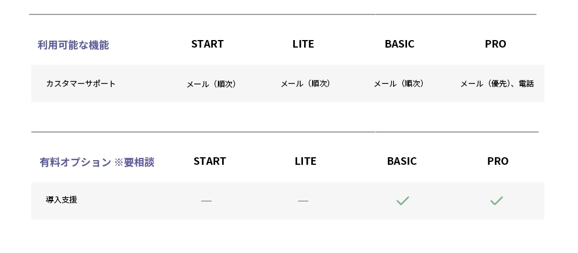Click the START column header in features table
This screenshot has height=253, width=578.
point(208,44)
